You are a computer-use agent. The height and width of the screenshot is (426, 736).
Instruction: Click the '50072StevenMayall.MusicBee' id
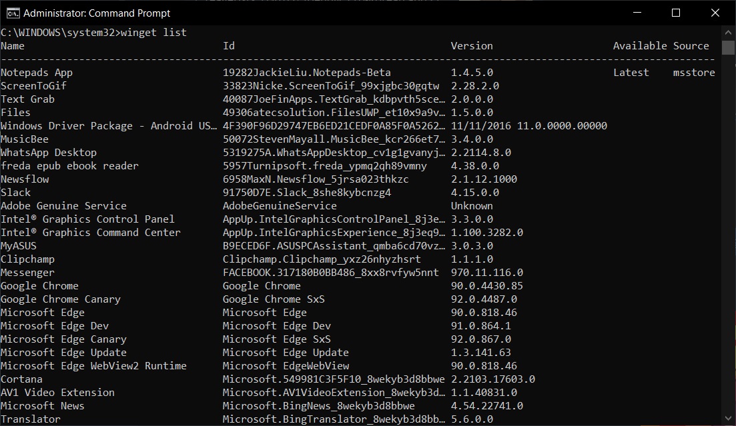tap(334, 139)
